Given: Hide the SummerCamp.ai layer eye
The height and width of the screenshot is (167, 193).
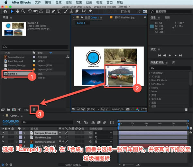Looking at the screenshot, I should click(x=3, y=141).
